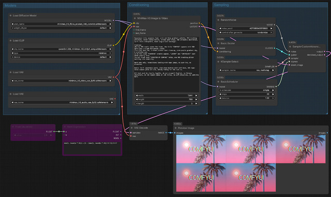Viewport: 331px width, 197px height.
Task: Increase the steps value with right arrow
Action: tap(273, 94)
